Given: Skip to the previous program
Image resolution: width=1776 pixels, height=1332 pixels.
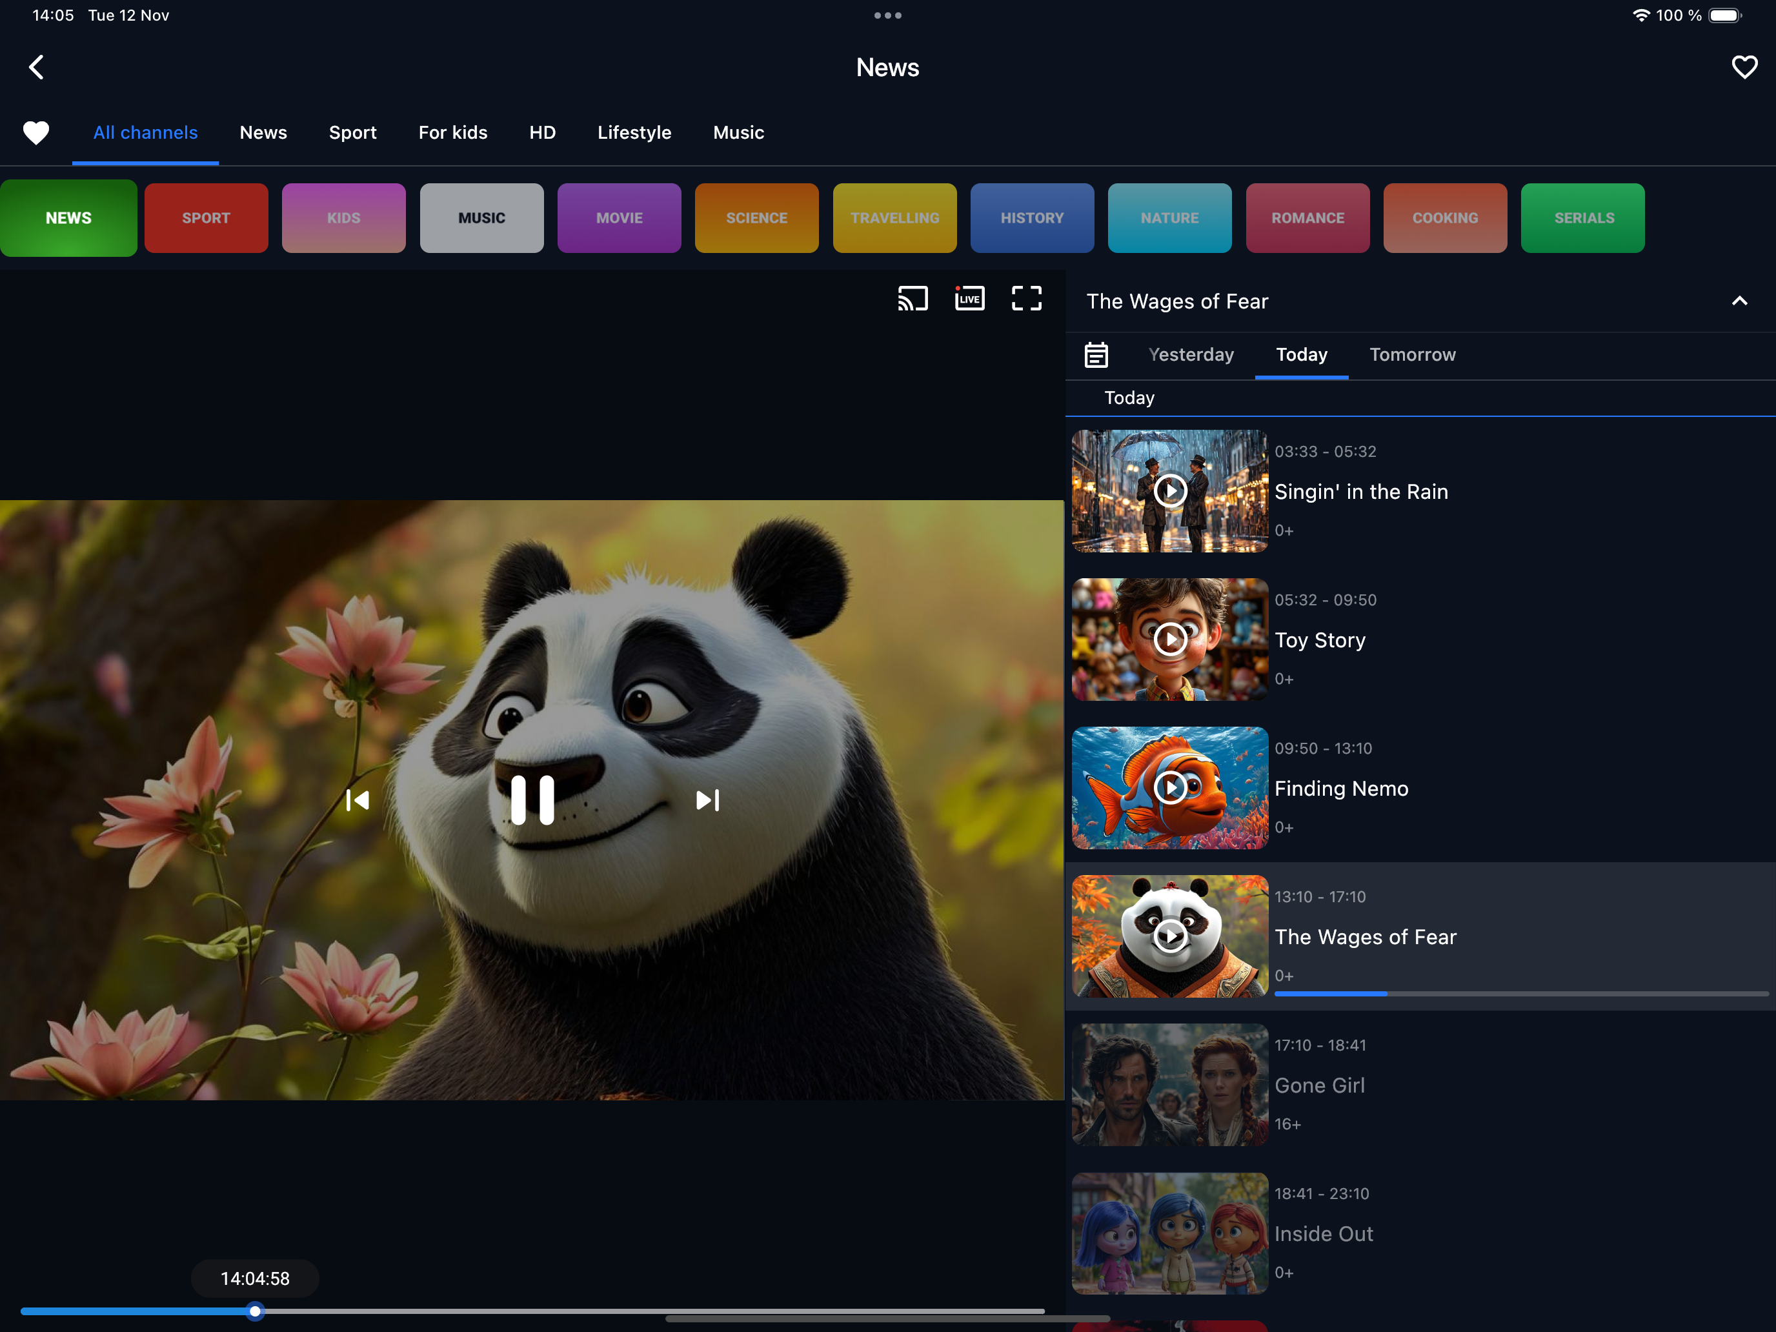Looking at the screenshot, I should click(x=358, y=800).
